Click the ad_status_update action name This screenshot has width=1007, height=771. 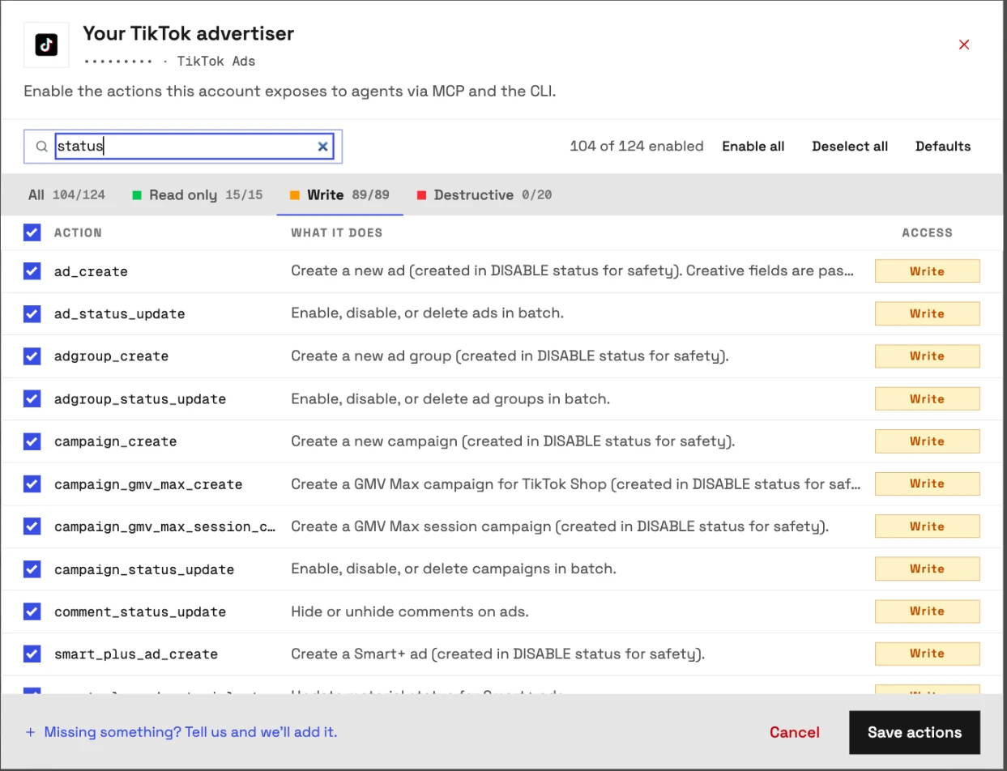(120, 314)
